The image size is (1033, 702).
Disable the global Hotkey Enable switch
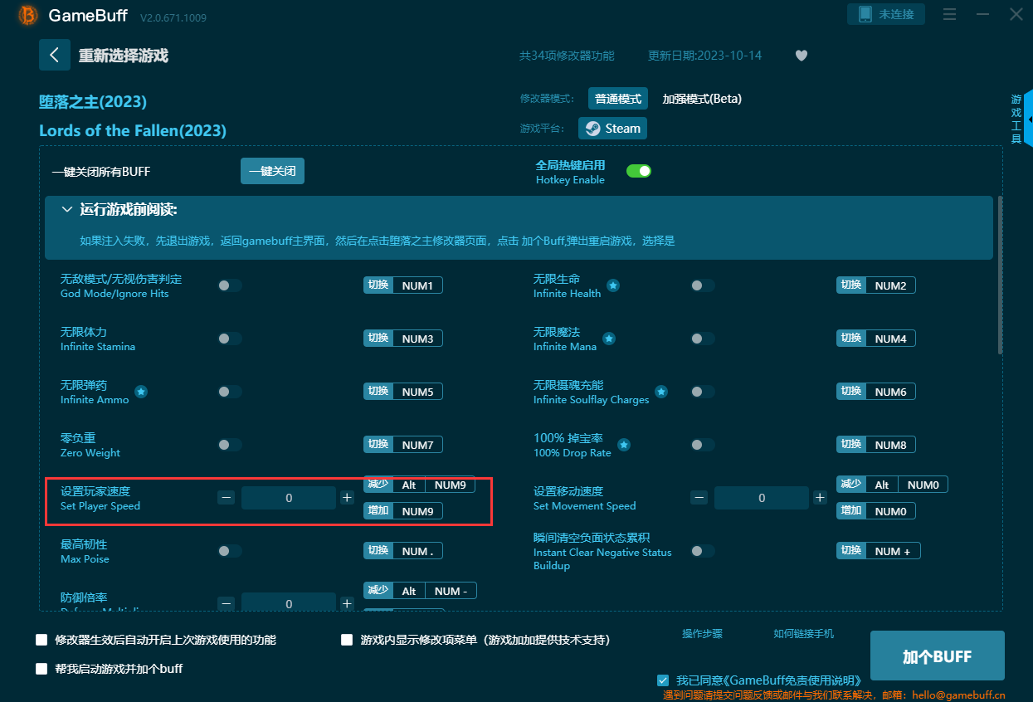tap(639, 171)
